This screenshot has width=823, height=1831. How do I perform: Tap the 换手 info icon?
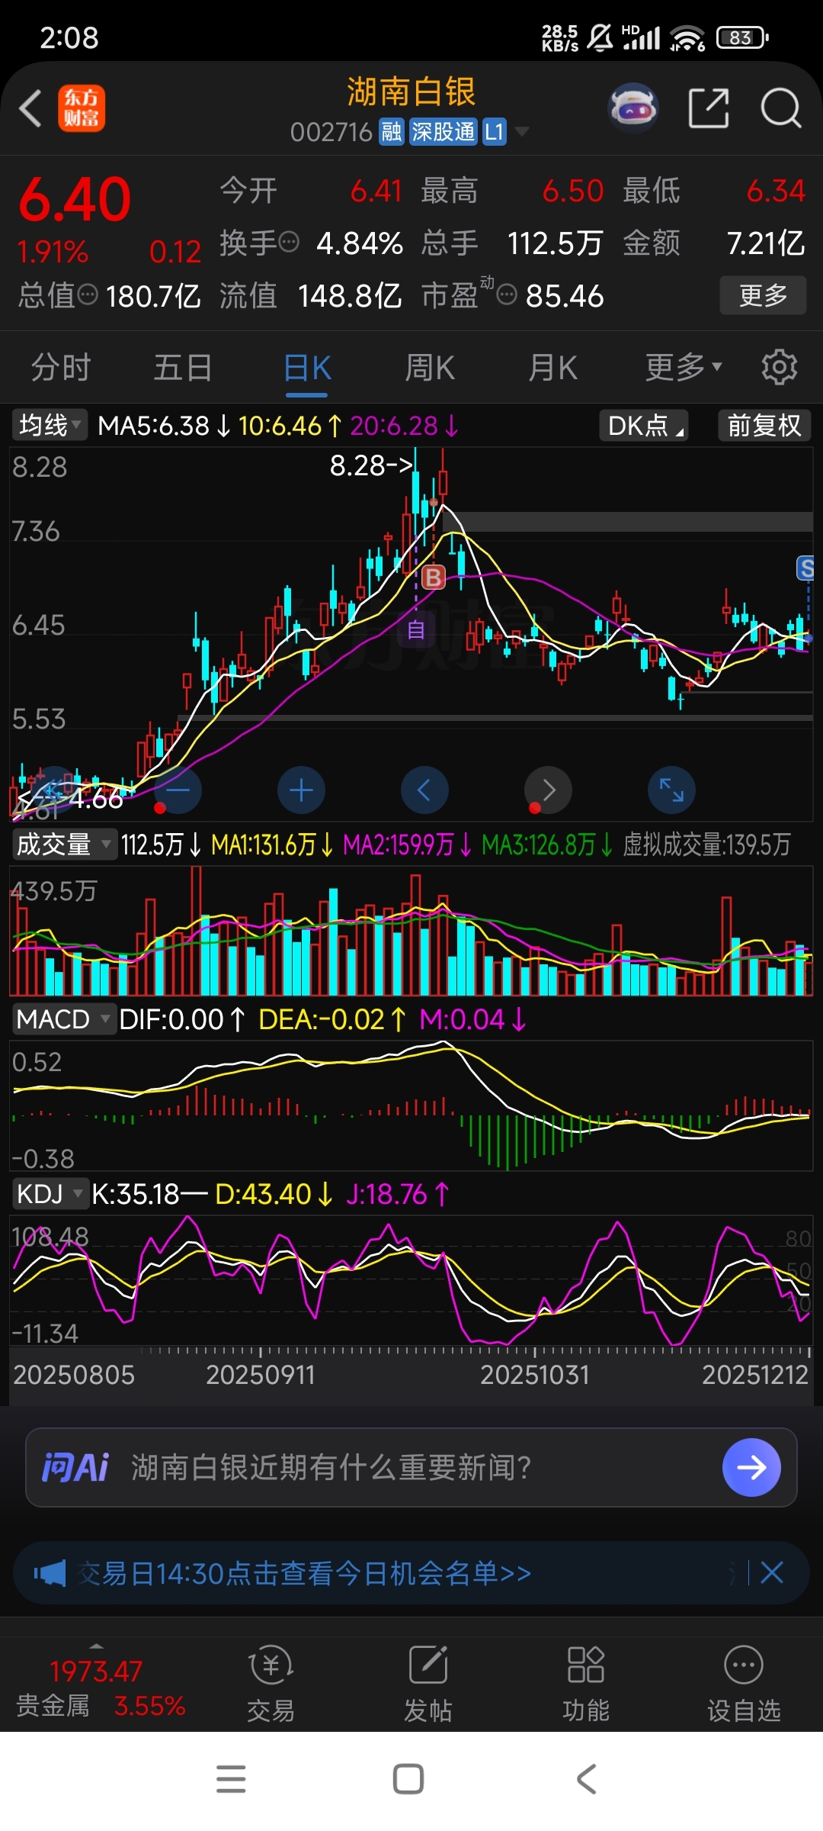[289, 243]
